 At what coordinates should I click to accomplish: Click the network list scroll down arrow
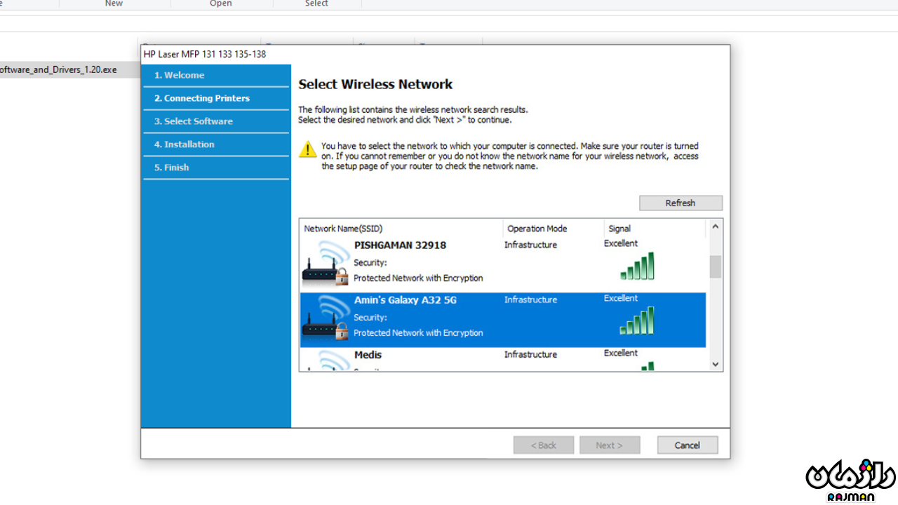click(x=715, y=364)
